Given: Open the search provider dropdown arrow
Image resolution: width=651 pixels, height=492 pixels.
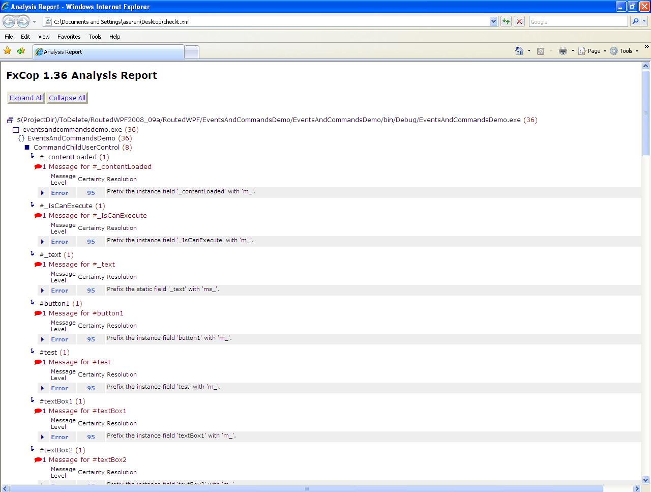Looking at the screenshot, I should point(644,21).
